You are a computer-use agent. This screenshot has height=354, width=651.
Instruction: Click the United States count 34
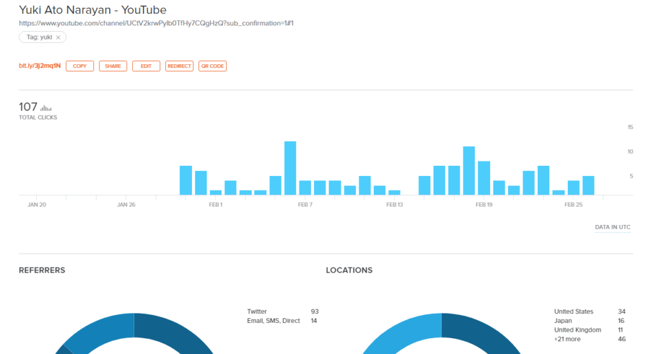coord(622,311)
